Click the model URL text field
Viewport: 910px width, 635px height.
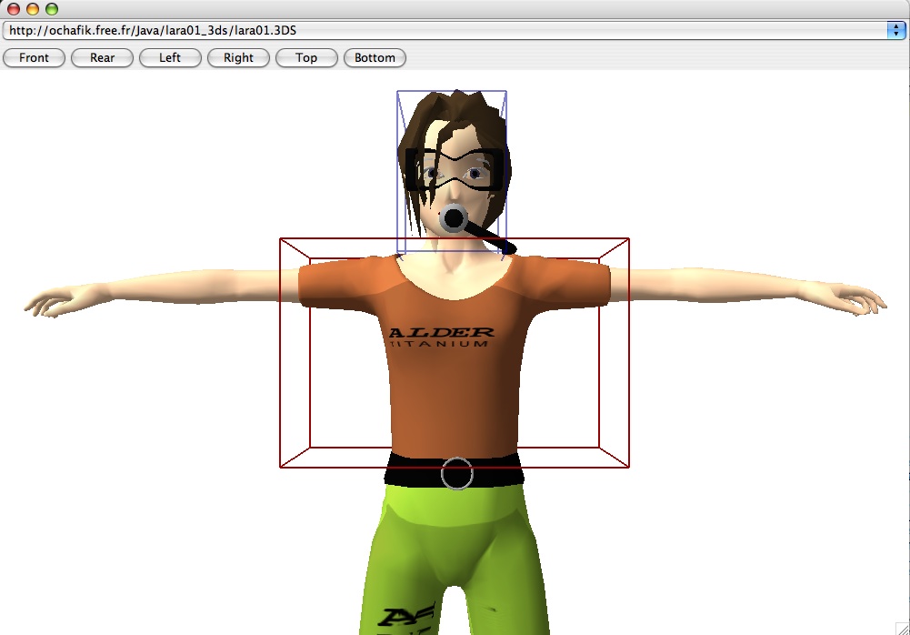tap(445, 30)
